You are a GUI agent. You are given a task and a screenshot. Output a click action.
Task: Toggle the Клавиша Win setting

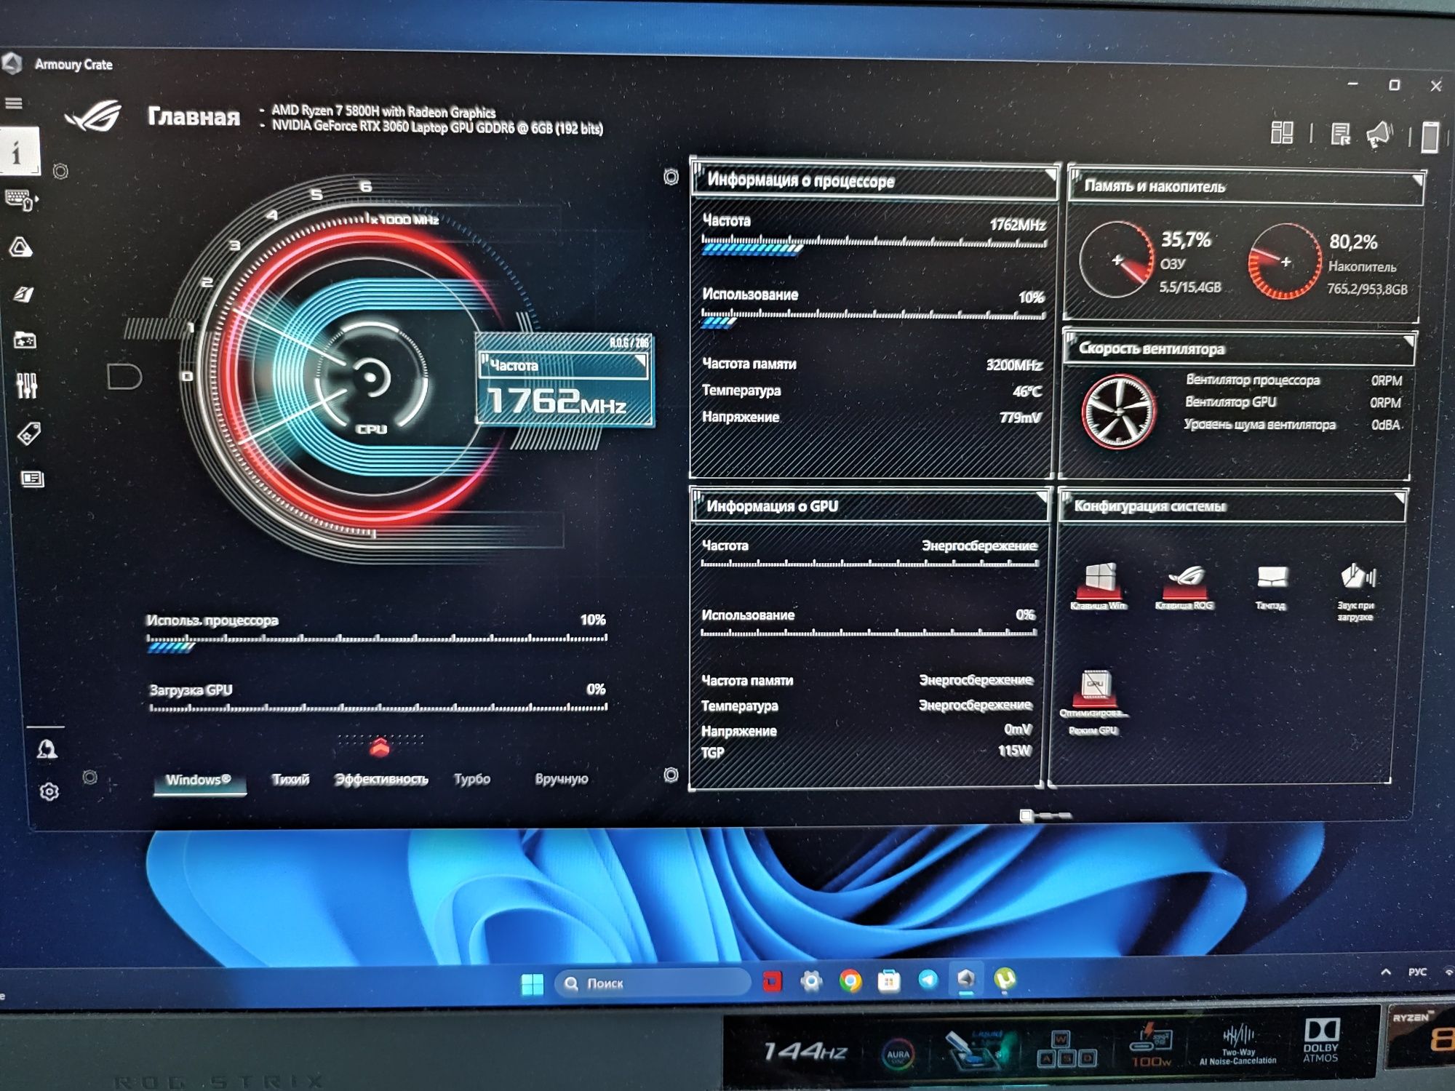click(x=1099, y=586)
